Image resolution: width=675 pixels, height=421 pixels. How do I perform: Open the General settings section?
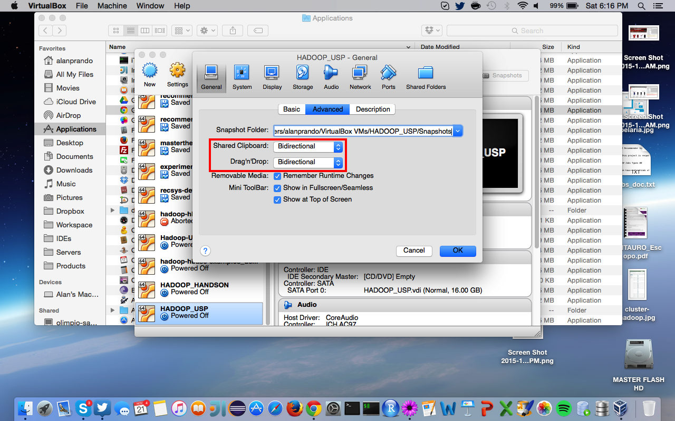pos(211,78)
